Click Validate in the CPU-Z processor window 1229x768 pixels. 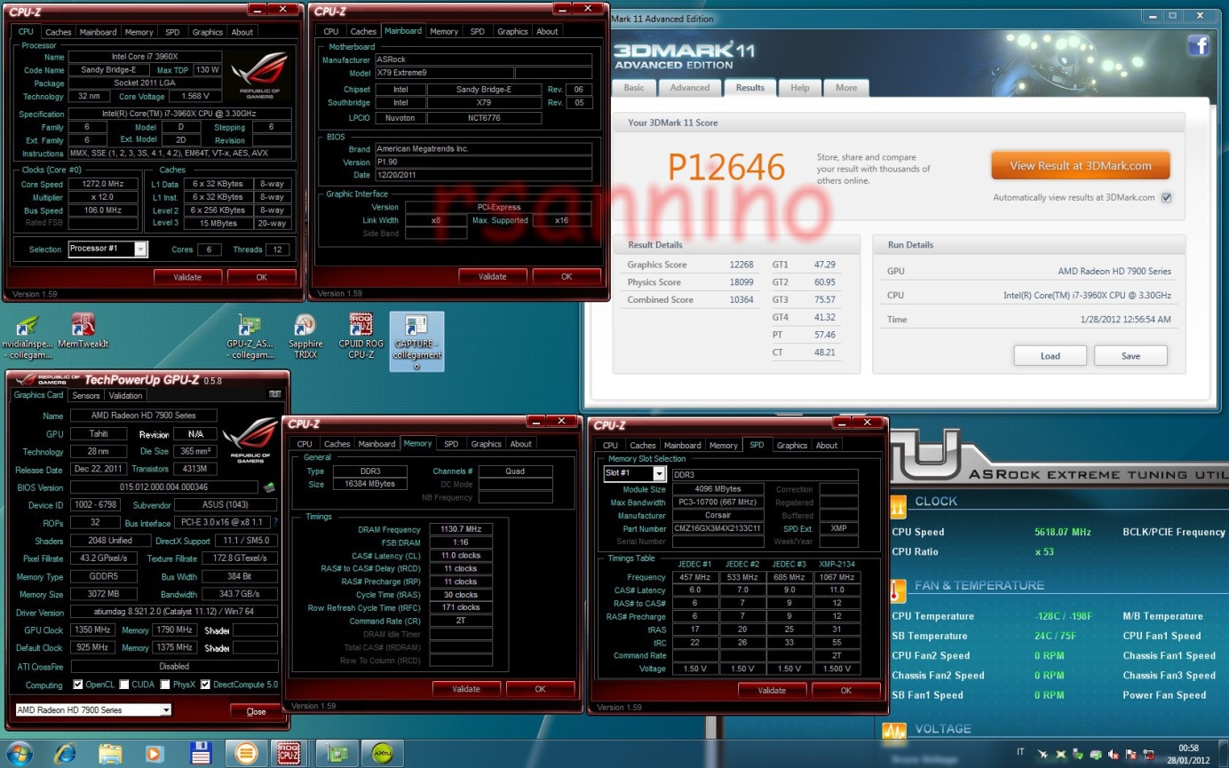(x=187, y=277)
